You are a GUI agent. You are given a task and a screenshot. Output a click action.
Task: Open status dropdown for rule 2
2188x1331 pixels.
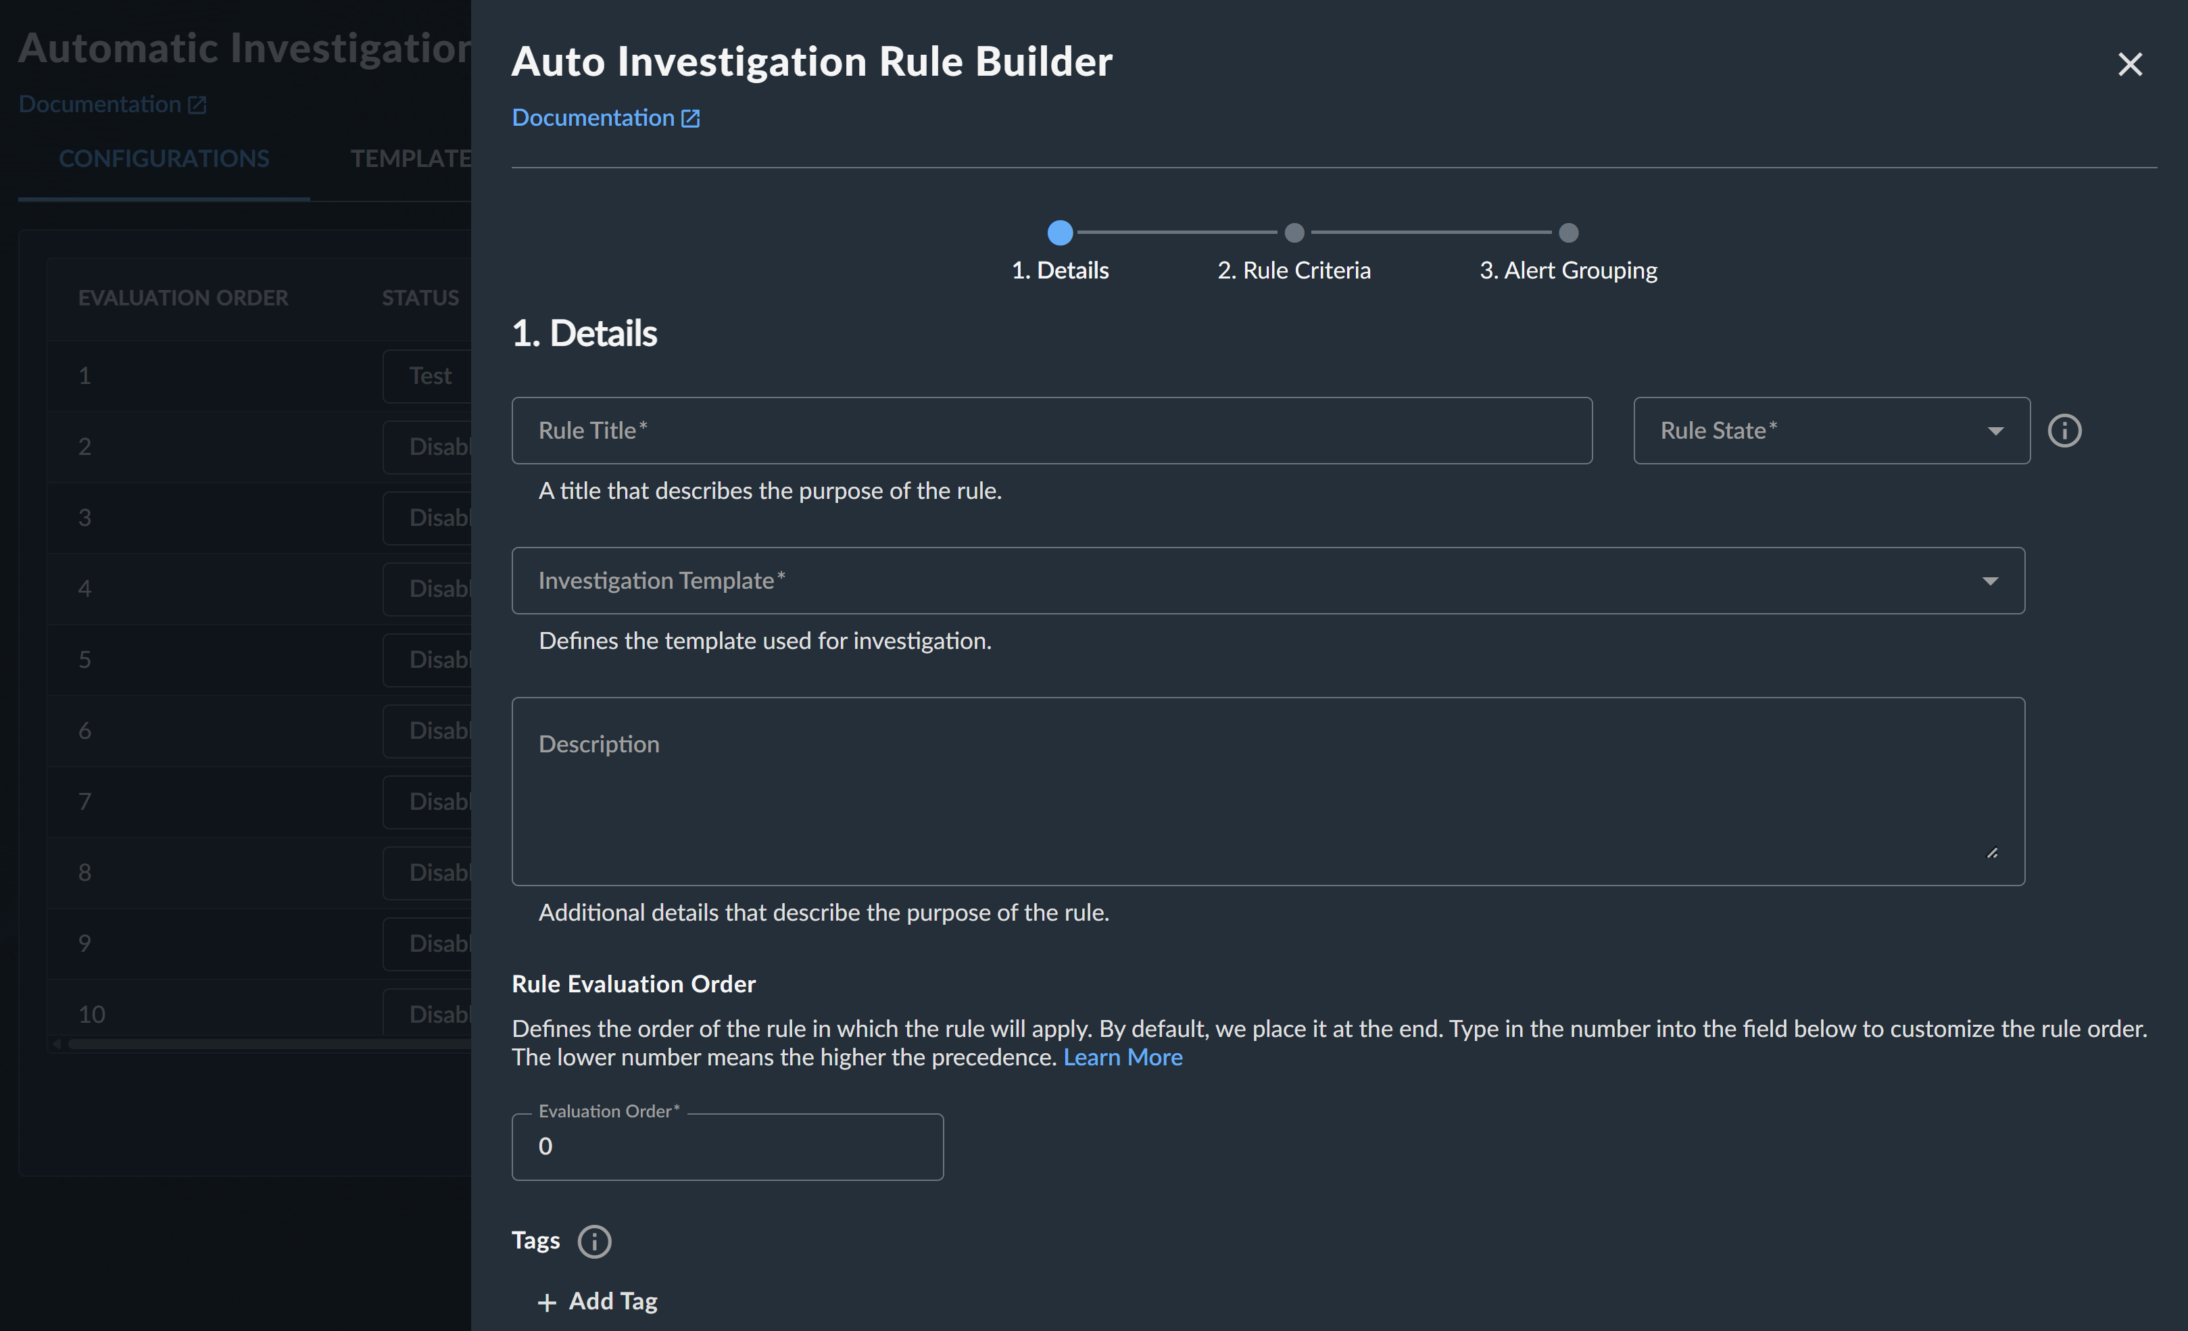pyautogui.click(x=427, y=447)
